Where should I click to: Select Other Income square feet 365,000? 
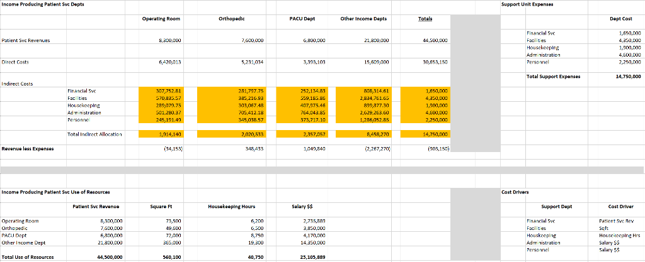[x=173, y=243]
